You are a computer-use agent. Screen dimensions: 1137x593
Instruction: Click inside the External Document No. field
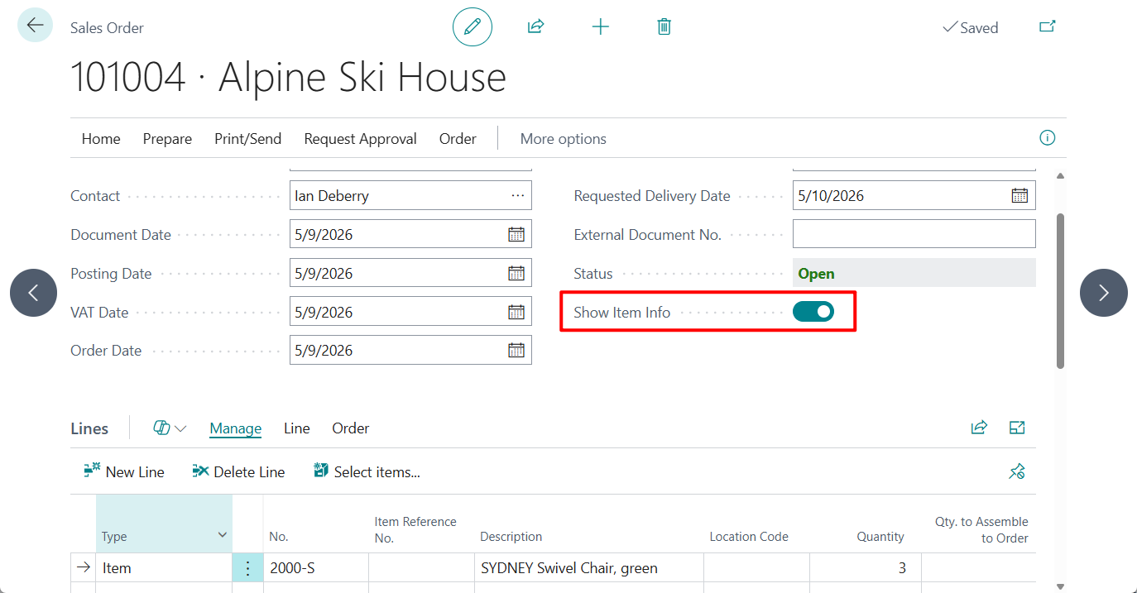(914, 233)
